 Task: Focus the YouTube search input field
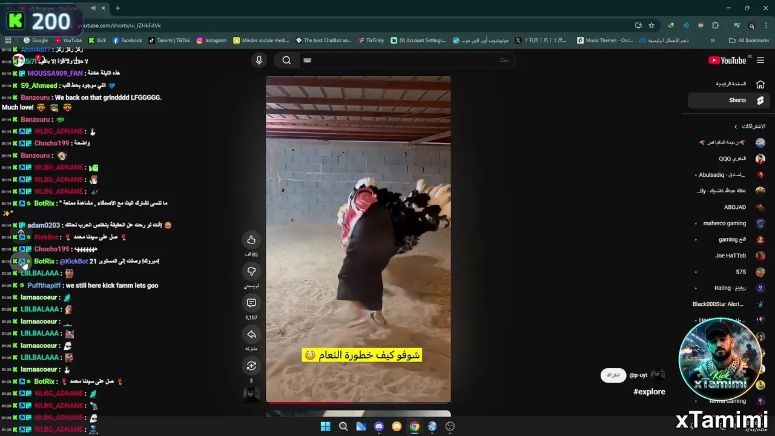406,60
